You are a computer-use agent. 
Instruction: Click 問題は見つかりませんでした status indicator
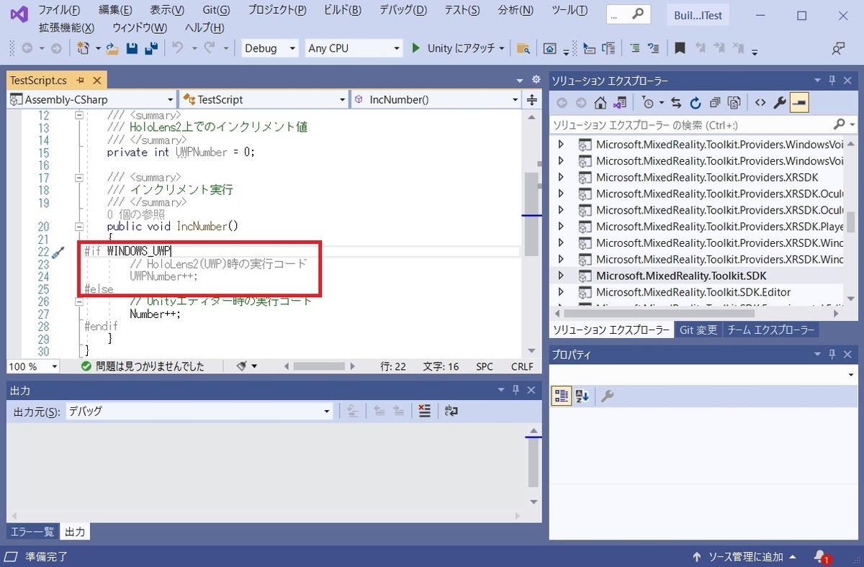[143, 366]
